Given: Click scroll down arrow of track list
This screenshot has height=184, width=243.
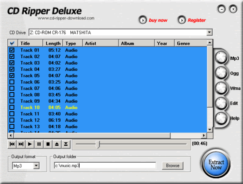Looking at the screenshot, I should (210, 130).
